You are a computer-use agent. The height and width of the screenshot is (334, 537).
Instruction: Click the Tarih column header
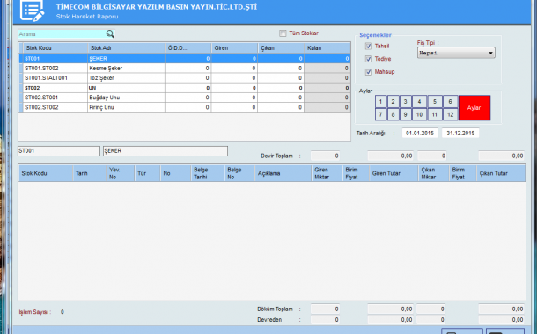pyautogui.click(x=90, y=173)
